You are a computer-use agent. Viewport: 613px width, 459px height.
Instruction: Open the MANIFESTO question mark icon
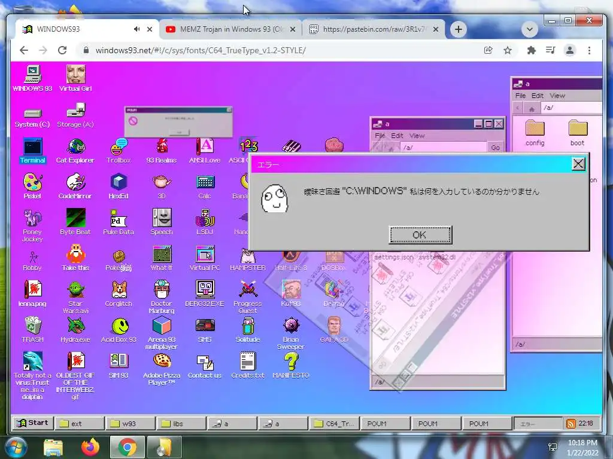[290, 365]
